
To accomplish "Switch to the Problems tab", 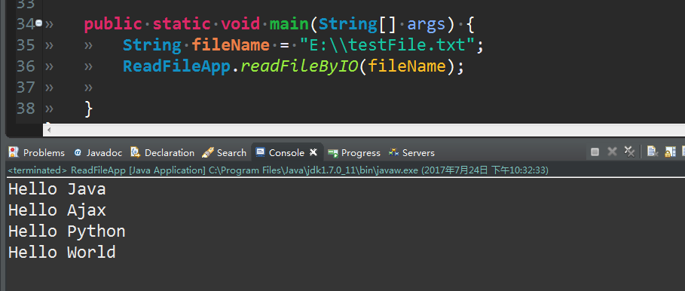I will (37, 152).
